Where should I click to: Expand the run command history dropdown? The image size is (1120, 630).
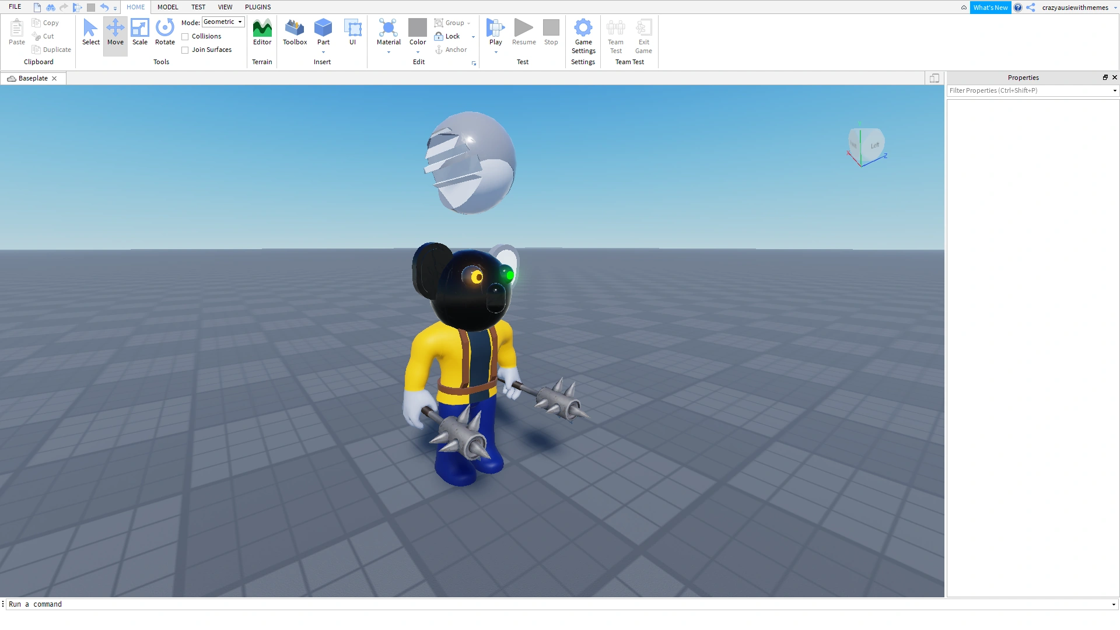click(1114, 605)
